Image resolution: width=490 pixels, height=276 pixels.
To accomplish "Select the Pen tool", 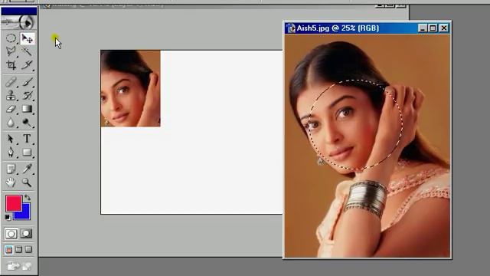I will pos(11,153).
